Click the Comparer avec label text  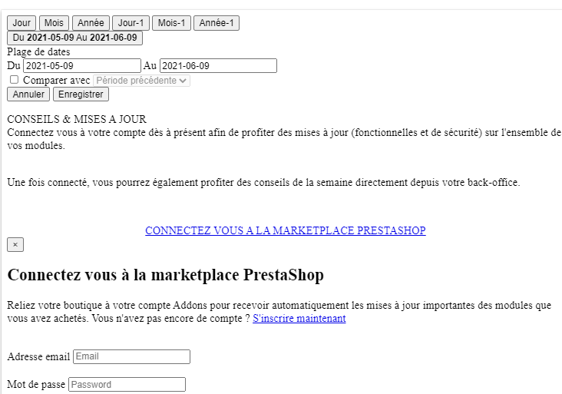coord(56,81)
